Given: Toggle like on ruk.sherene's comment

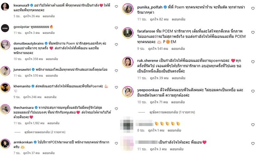Looking at the screenshot, I should point(253,62).
